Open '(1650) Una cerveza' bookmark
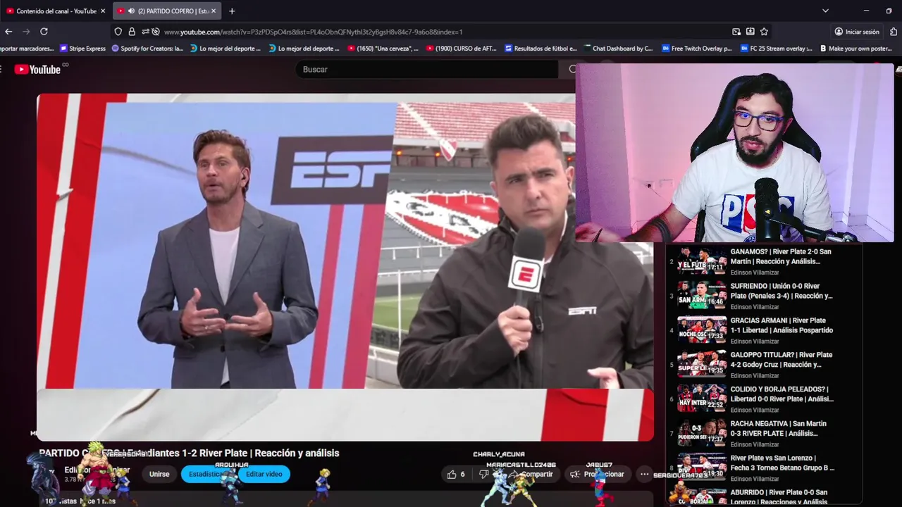The width and height of the screenshot is (902, 507). [x=383, y=49]
